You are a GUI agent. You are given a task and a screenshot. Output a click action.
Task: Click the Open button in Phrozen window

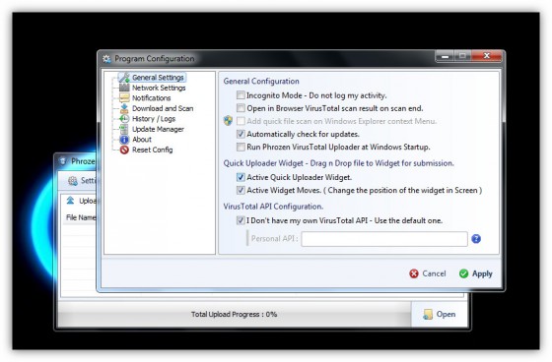point(440,314)
